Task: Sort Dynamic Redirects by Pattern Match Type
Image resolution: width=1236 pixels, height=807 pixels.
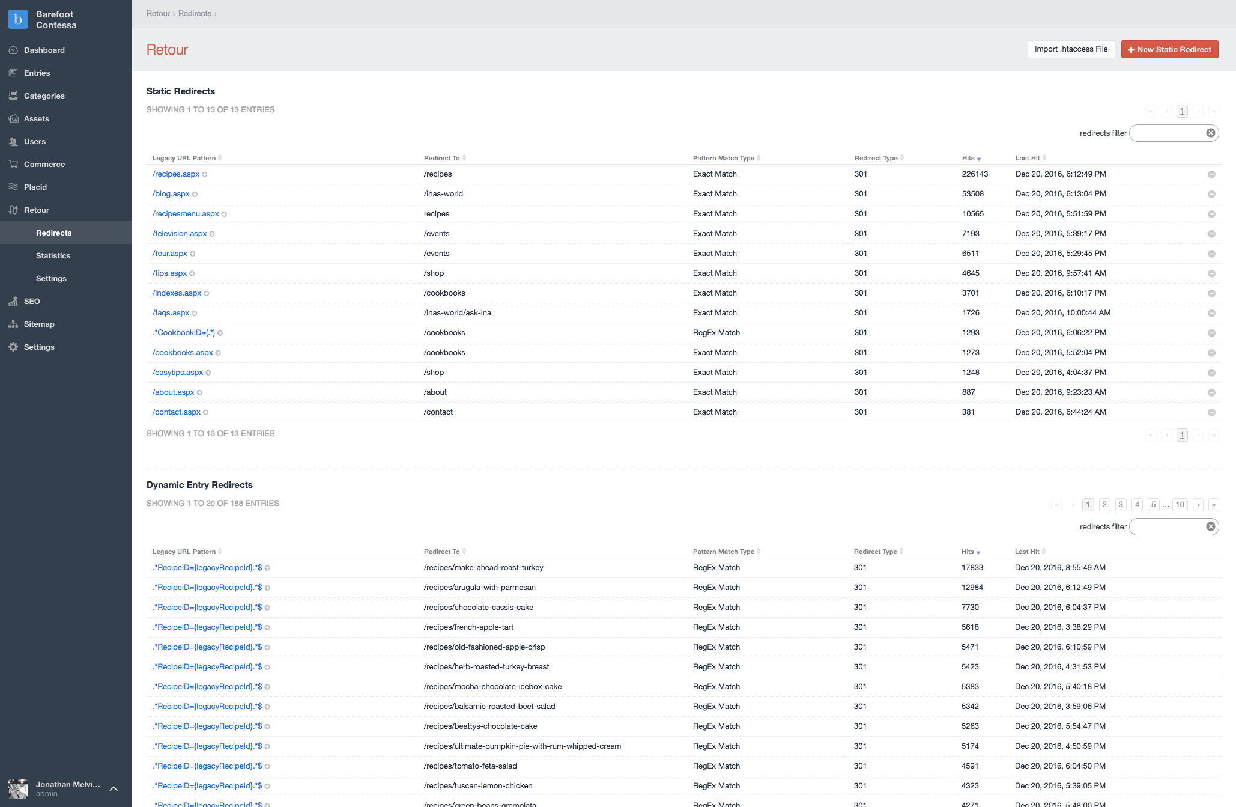Action: tap(727, 552)
